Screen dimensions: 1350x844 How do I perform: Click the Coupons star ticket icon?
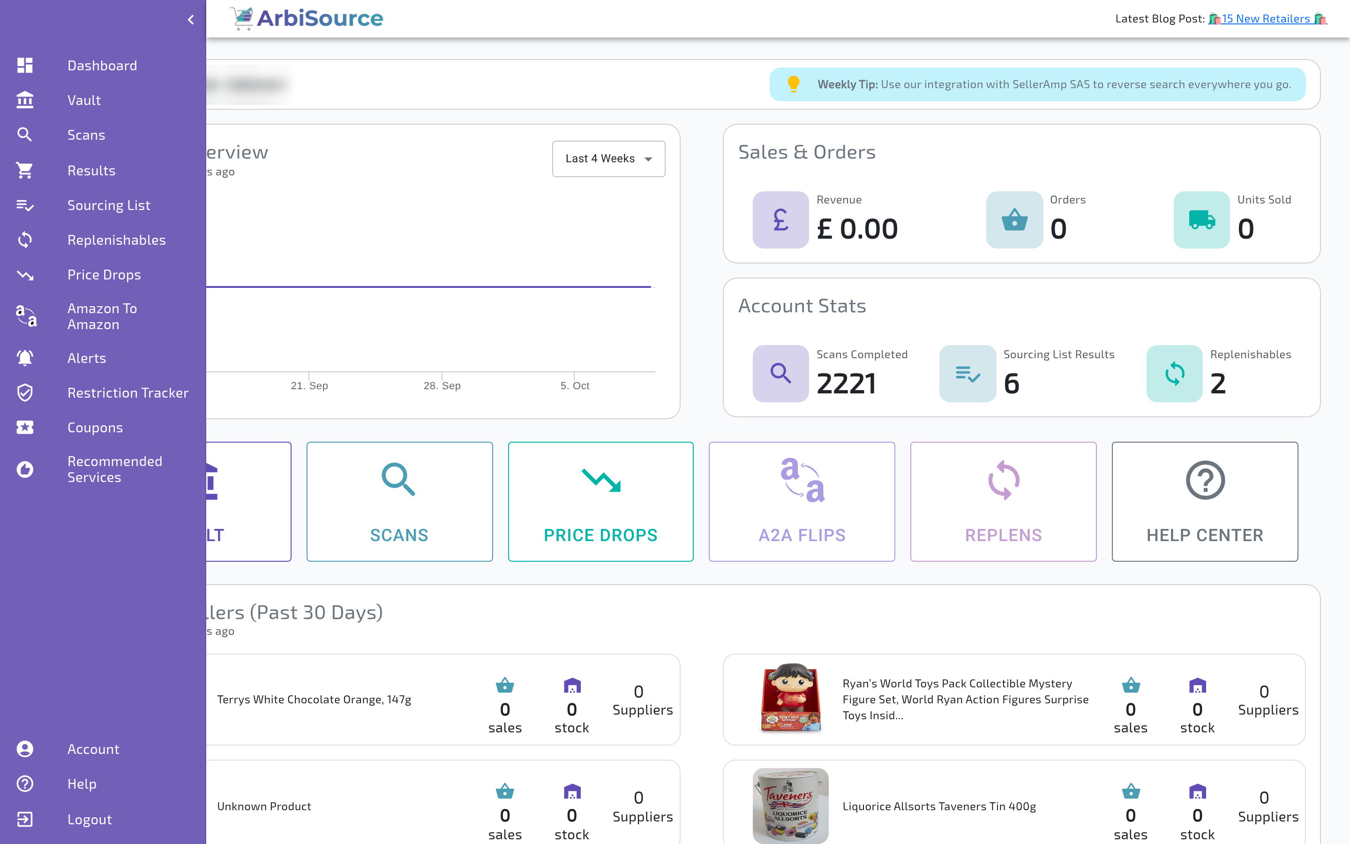24,427
